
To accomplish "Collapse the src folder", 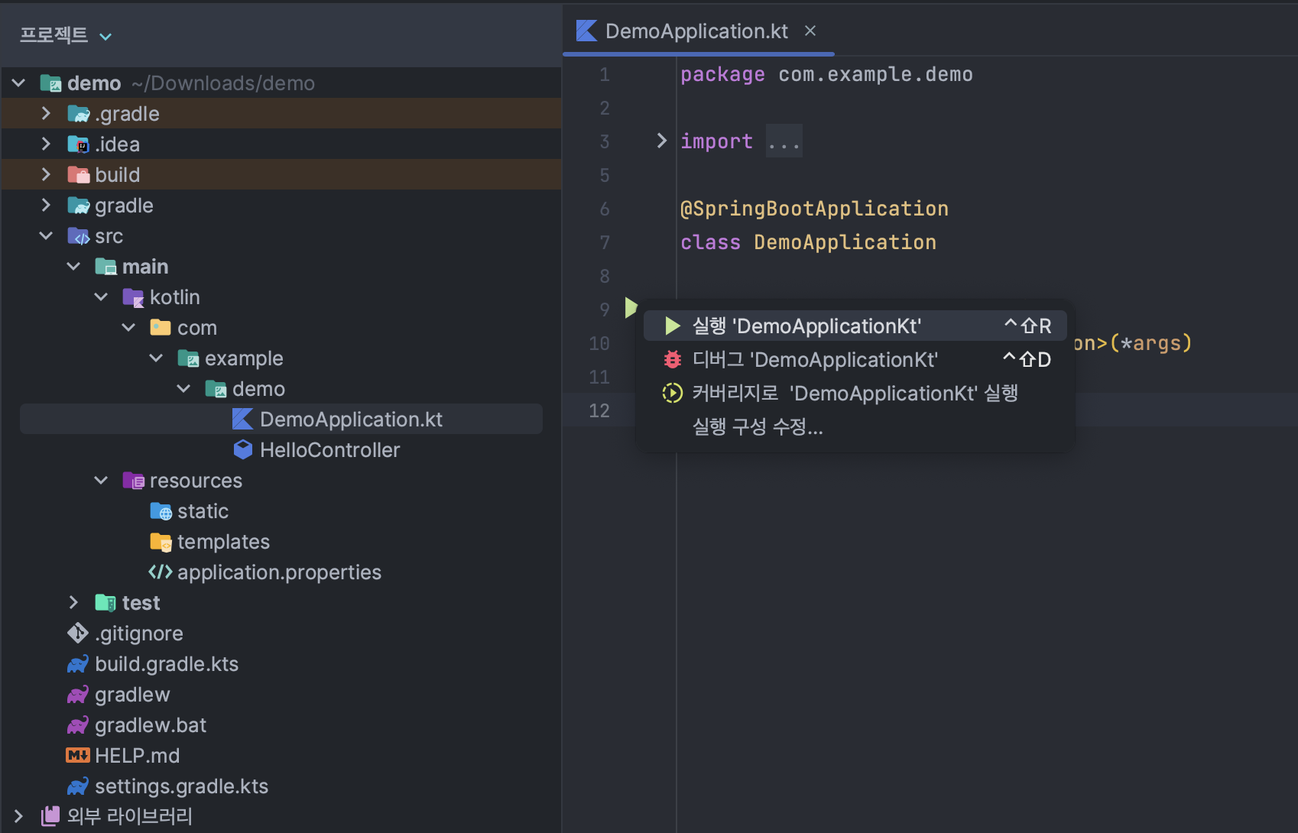I will click(x=46, y=236).
